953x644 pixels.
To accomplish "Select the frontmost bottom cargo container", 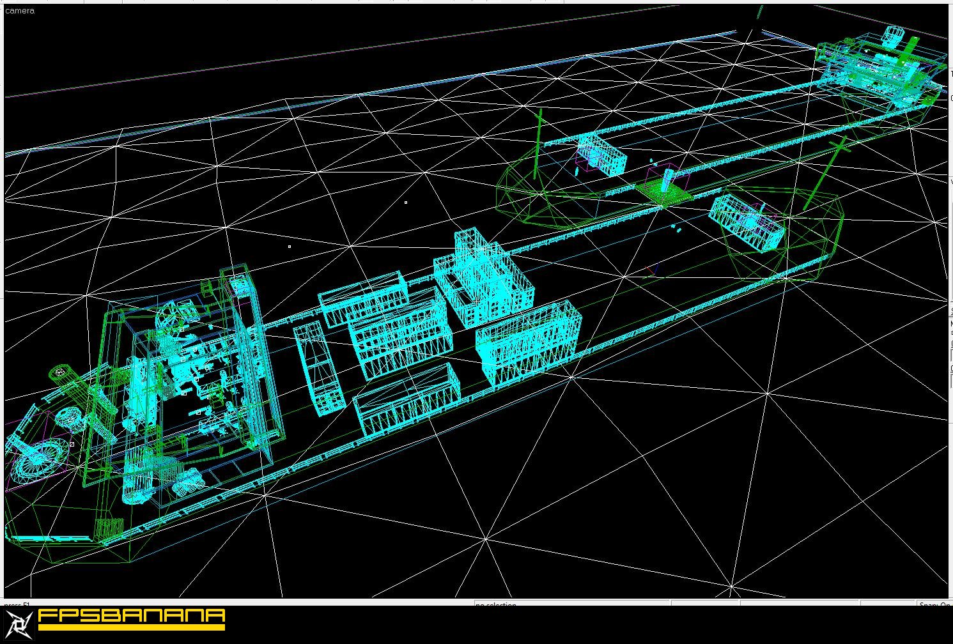I will (407, 399).
